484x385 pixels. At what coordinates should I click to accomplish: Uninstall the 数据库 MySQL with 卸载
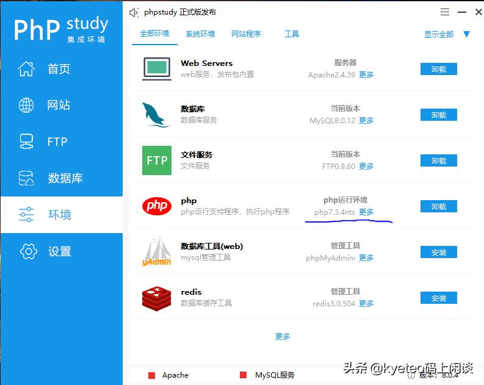(x=439, y=115)
